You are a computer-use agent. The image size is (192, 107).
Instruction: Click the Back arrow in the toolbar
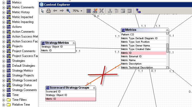(55, 11)
